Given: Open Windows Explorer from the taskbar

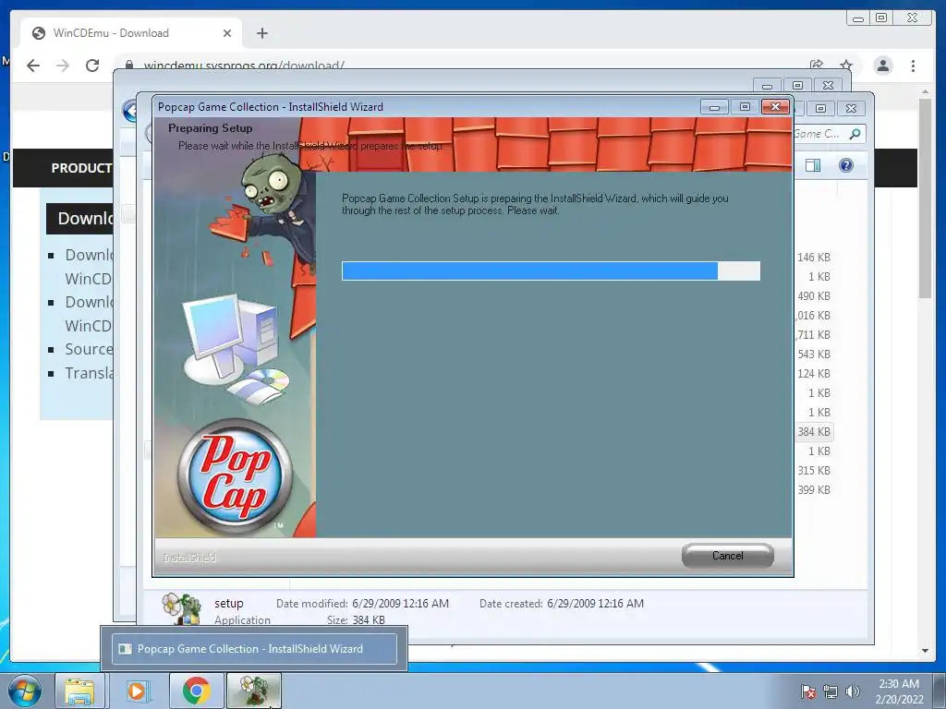Looking at the screenshot, I should tap(79, 691).
